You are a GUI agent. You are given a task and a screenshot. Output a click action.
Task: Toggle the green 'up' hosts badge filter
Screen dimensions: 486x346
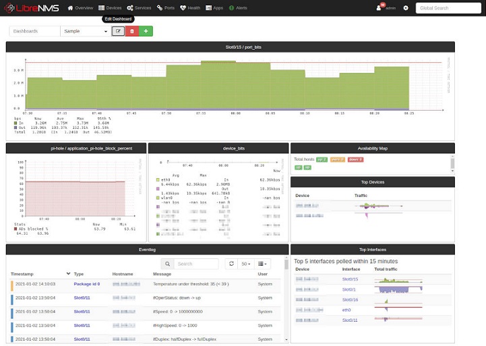click(x=322, y=159)
